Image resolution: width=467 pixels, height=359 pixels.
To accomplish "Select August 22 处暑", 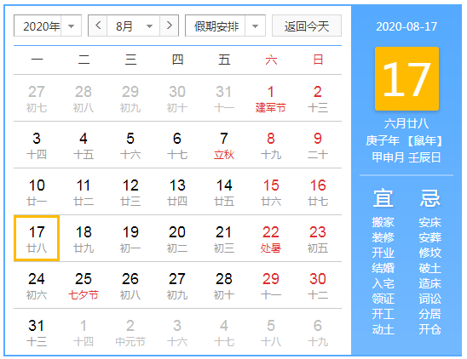I will tap(270, 238).
